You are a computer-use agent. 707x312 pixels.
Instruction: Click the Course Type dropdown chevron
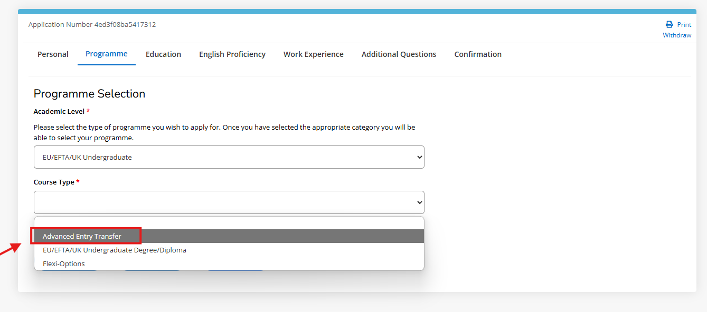(418, 202)
